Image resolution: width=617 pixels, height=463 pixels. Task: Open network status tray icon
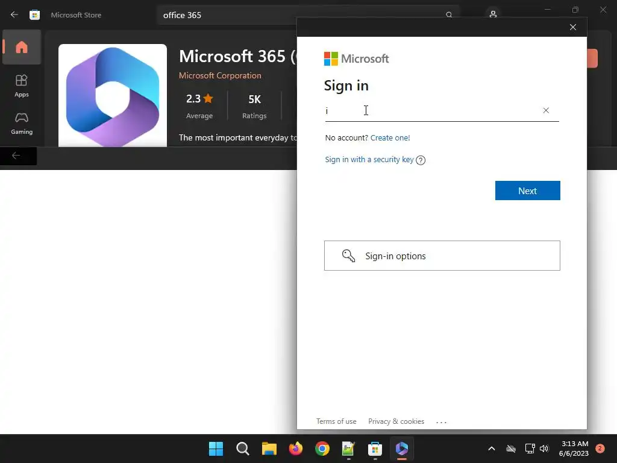(530, 449)
